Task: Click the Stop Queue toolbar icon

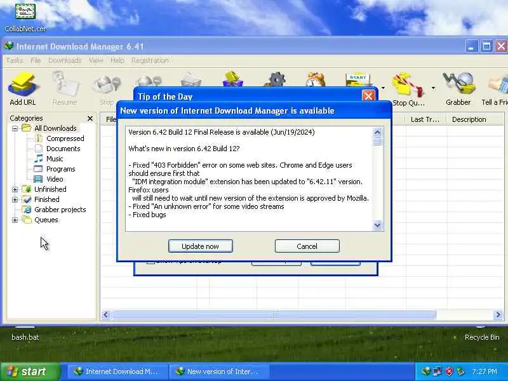Action: pos(408,89)
